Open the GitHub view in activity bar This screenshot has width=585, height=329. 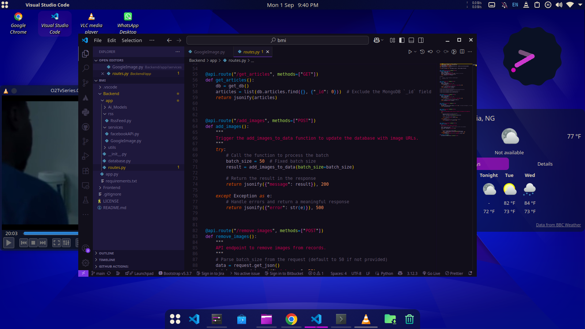coord(86,127)
